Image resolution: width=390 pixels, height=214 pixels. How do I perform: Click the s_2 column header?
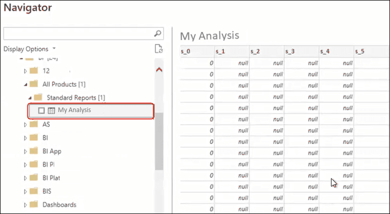click(x=267, y=51)
